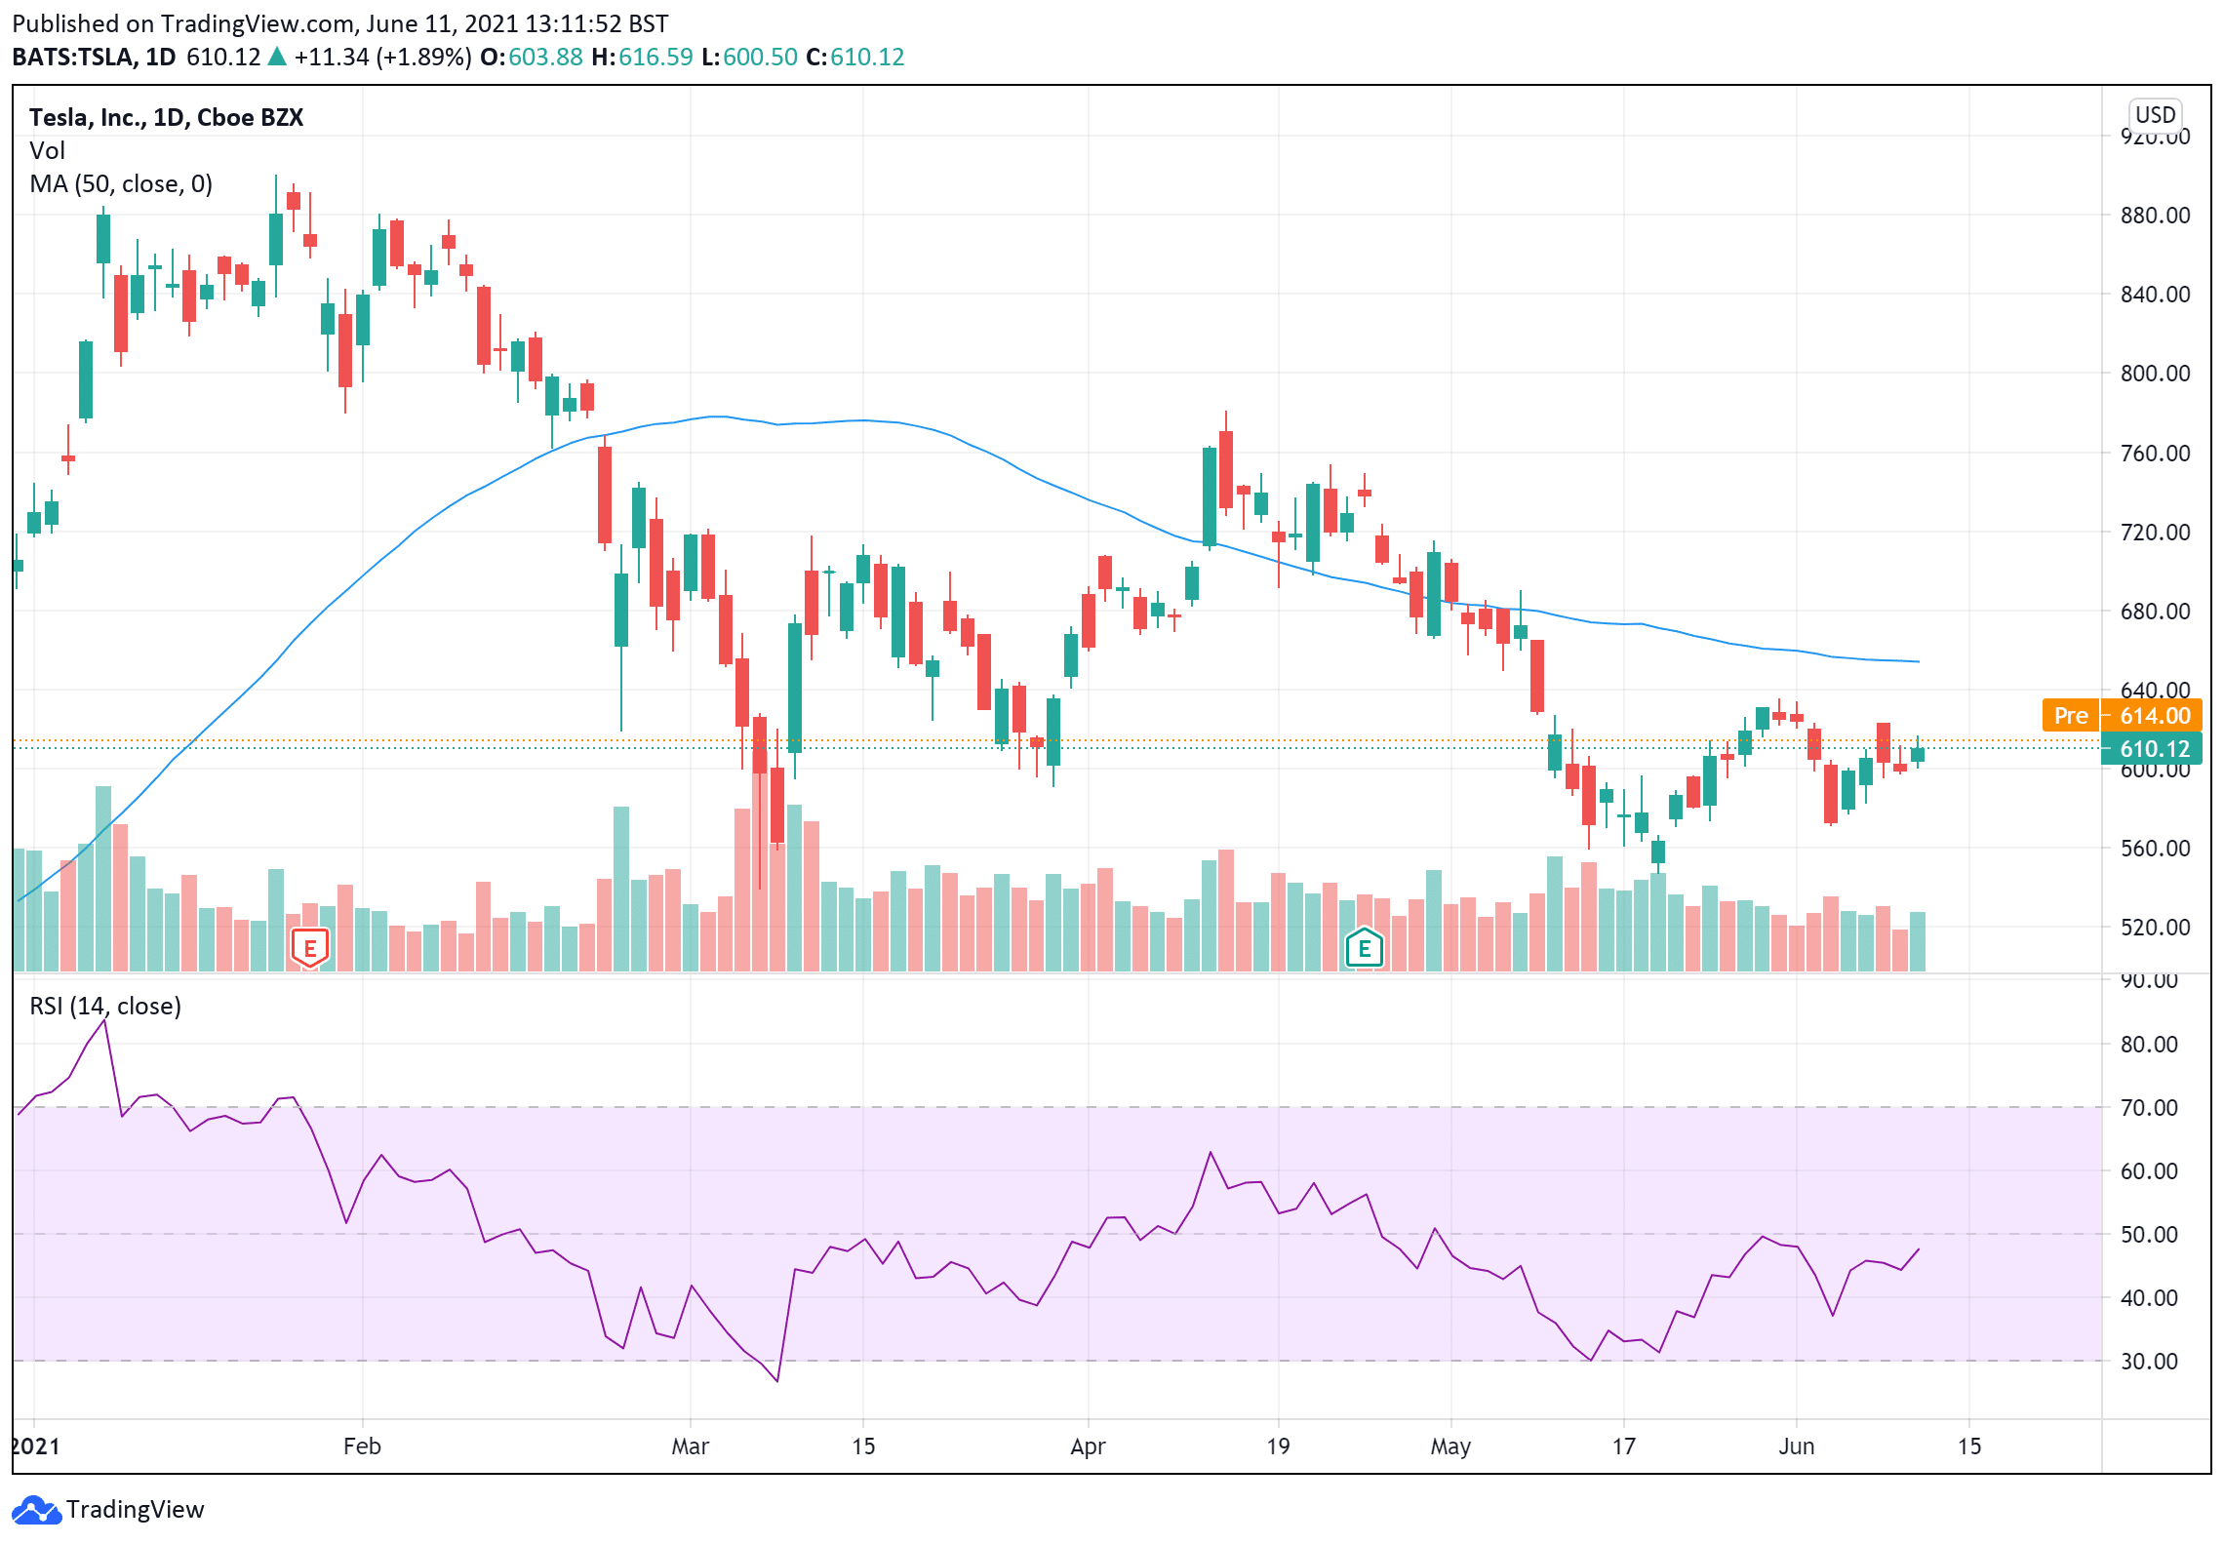This screenshot has height=1545, width=2224.
Task: Click the Mar date axis label
Action: click(x=690, y=1446)
